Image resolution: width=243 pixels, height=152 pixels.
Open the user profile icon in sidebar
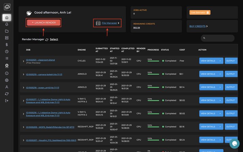tap(7, 87)
